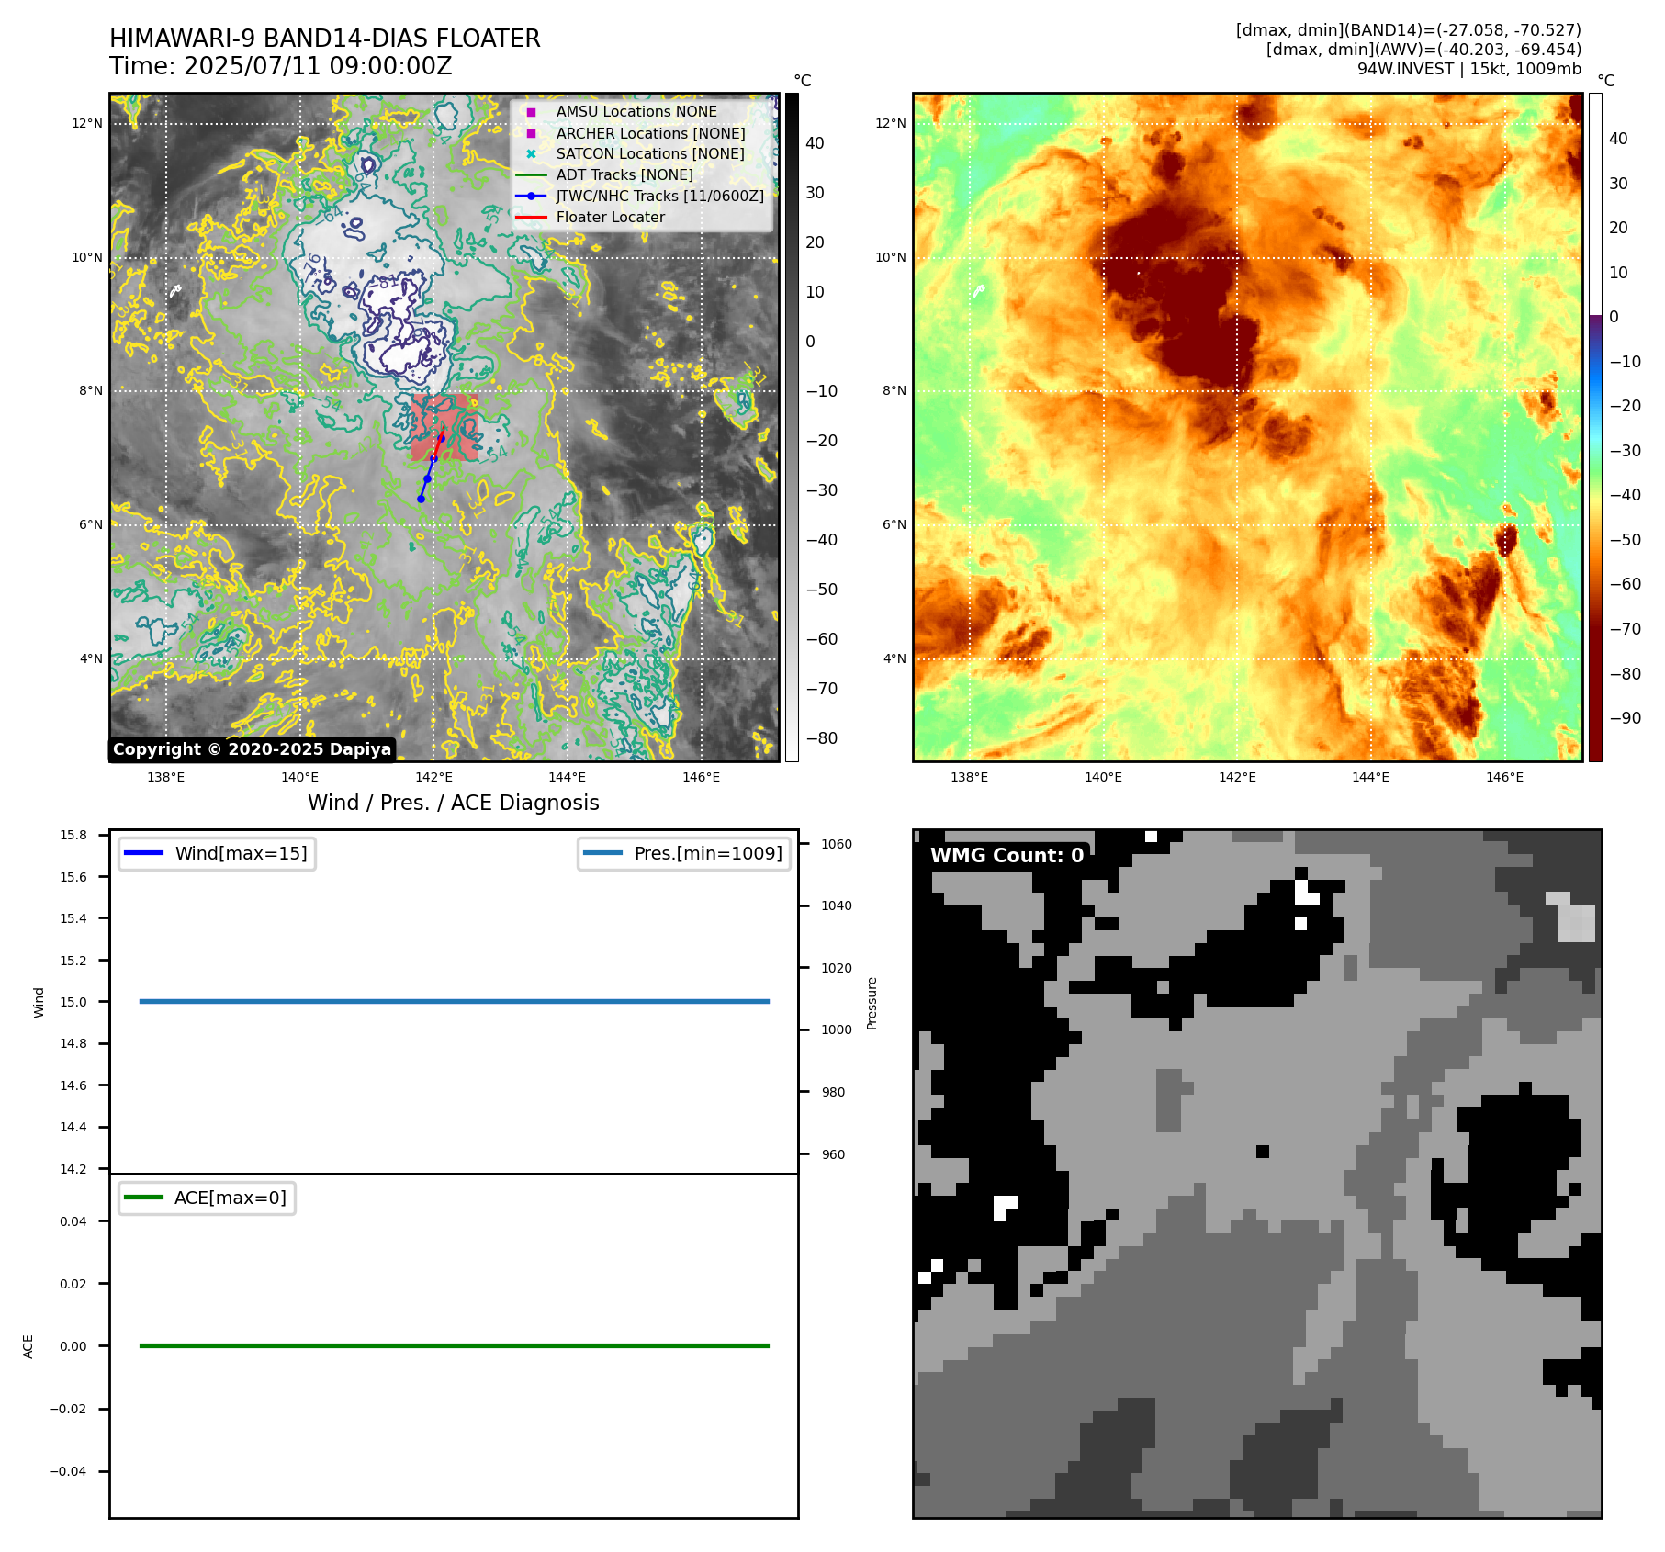Click the Wind legend blue line sample

143,853
